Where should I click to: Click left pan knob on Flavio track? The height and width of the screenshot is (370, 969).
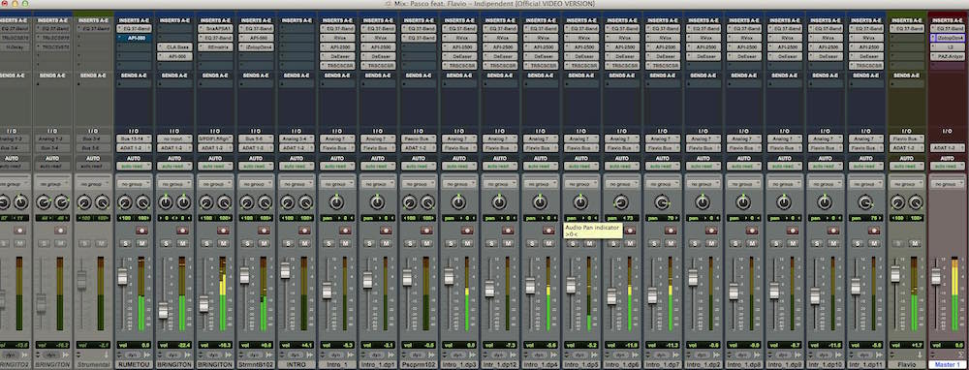(897, 202)
